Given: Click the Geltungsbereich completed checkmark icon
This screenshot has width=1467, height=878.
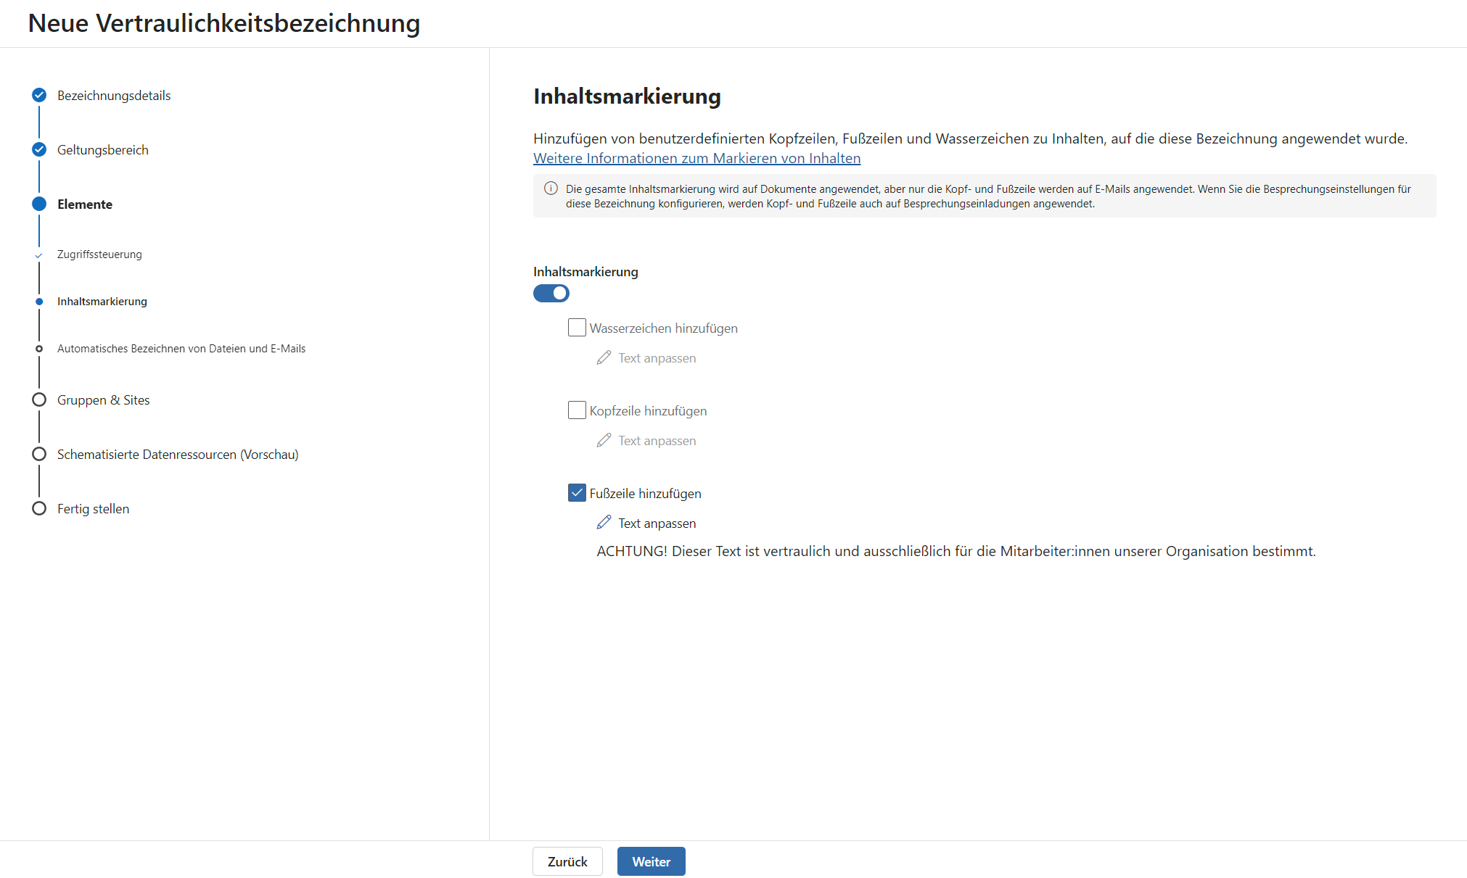Looking at the screenshot, I should (x=39, y=149).
